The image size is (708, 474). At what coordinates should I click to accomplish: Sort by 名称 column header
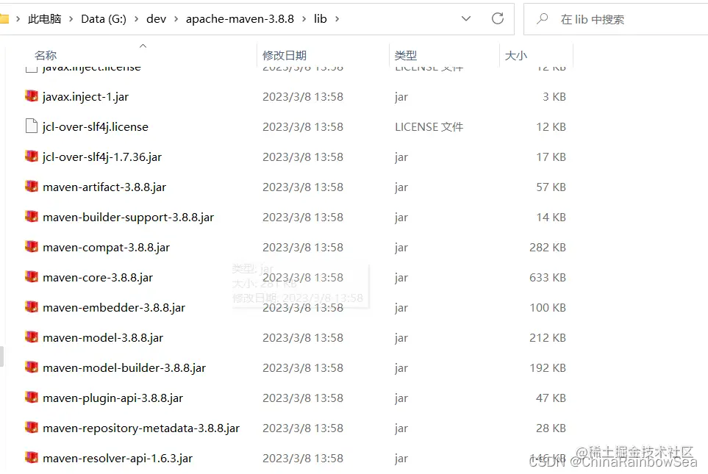point(46,56)
